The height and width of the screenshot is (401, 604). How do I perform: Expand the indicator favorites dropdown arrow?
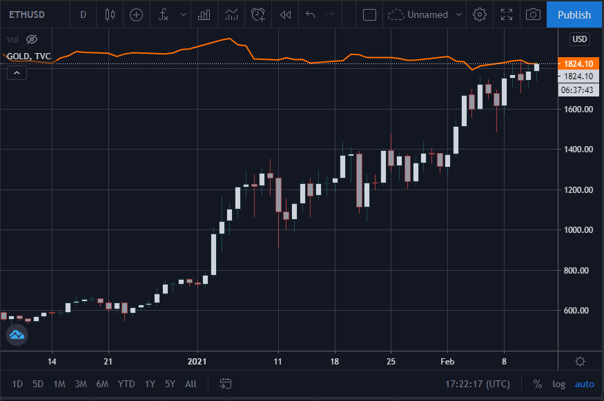184,14
